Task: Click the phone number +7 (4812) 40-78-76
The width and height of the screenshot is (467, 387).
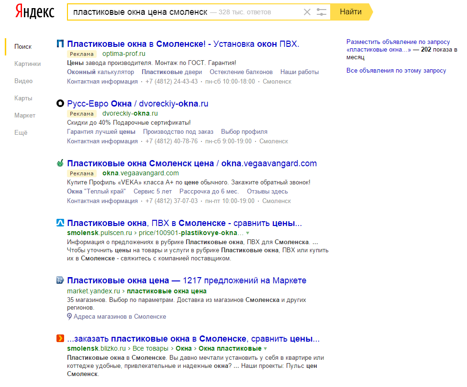Action: click(172, 141)
